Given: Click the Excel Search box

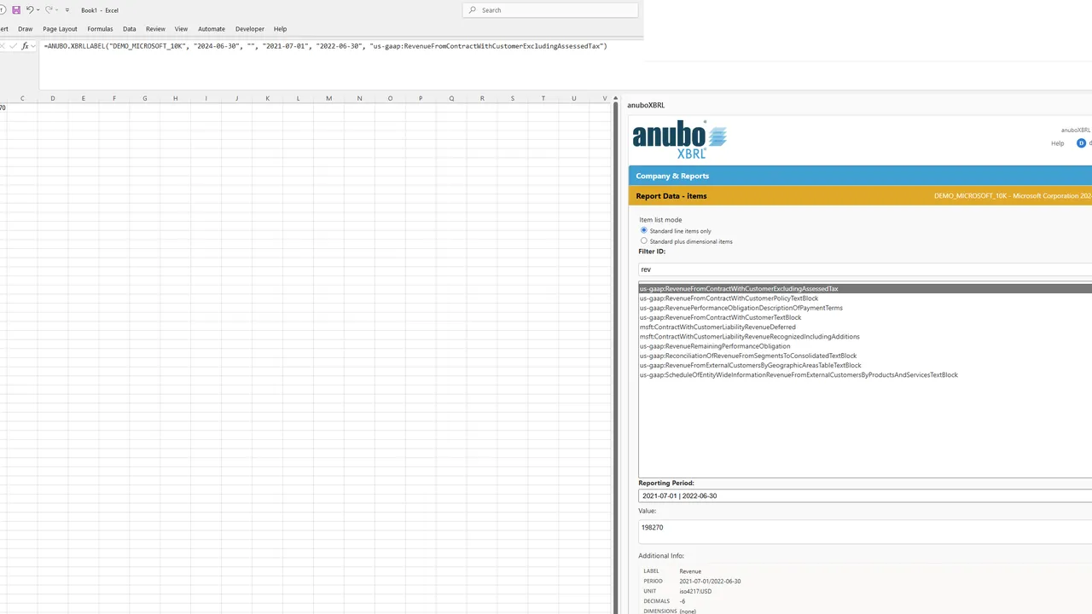Looking at the screenshot, I should 550,10.
